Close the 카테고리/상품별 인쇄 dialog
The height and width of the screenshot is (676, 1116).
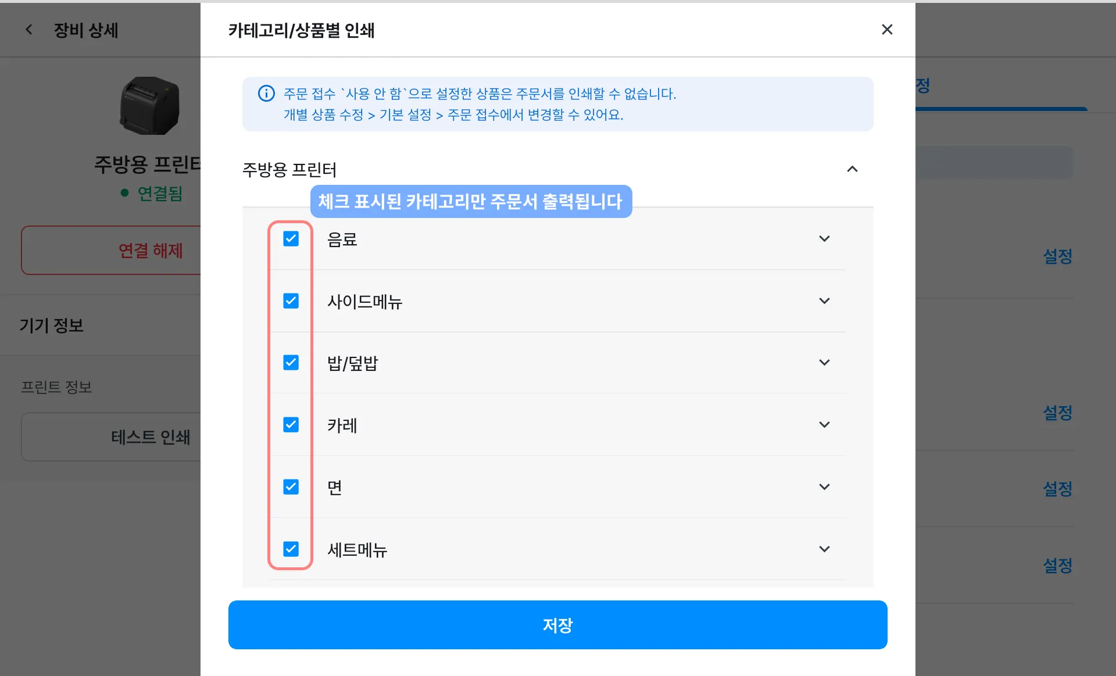886,30
